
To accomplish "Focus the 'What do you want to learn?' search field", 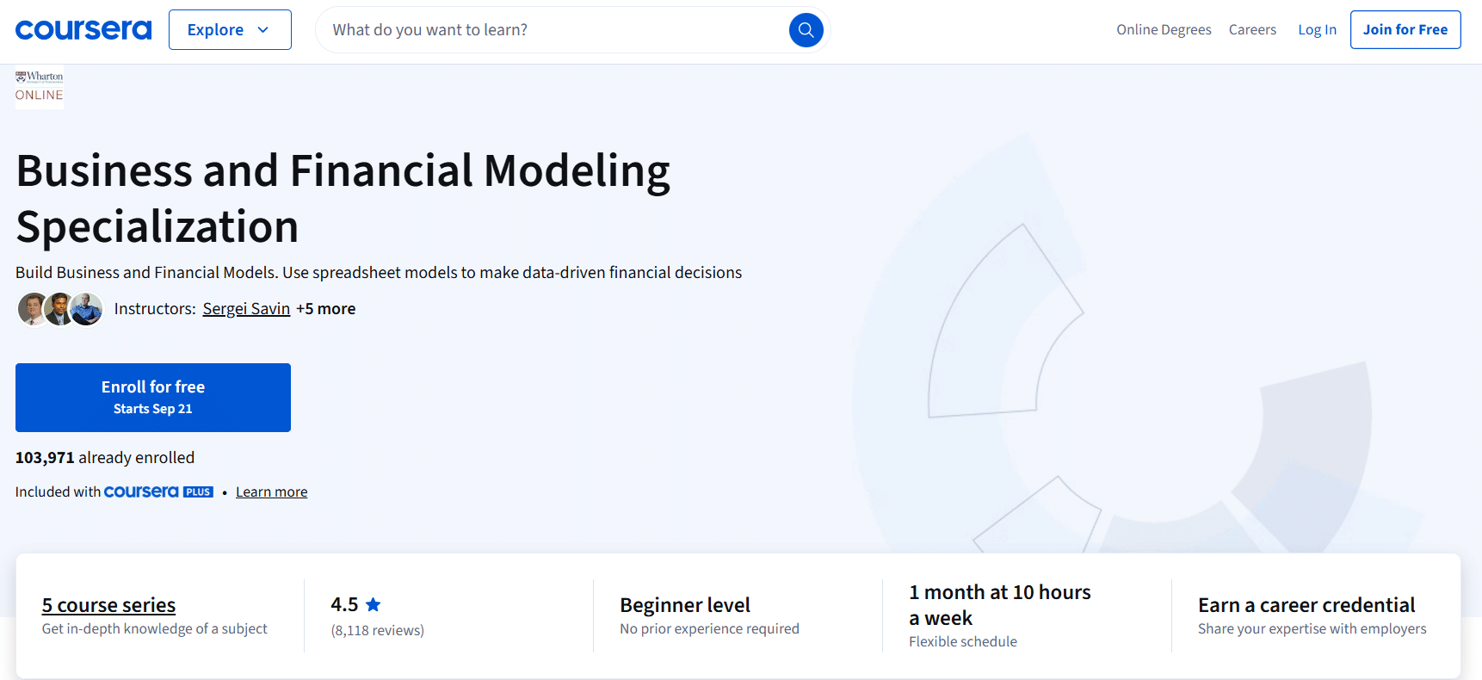I will tap(551, 30).
